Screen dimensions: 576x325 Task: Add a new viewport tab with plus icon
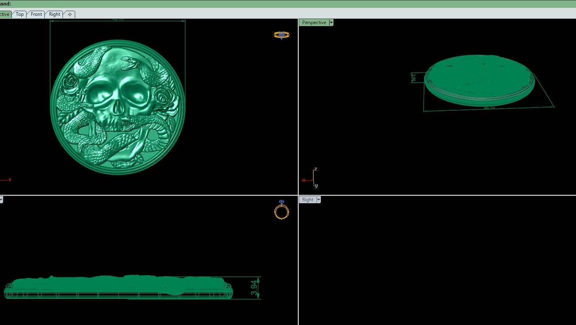[x=70, y=14]
